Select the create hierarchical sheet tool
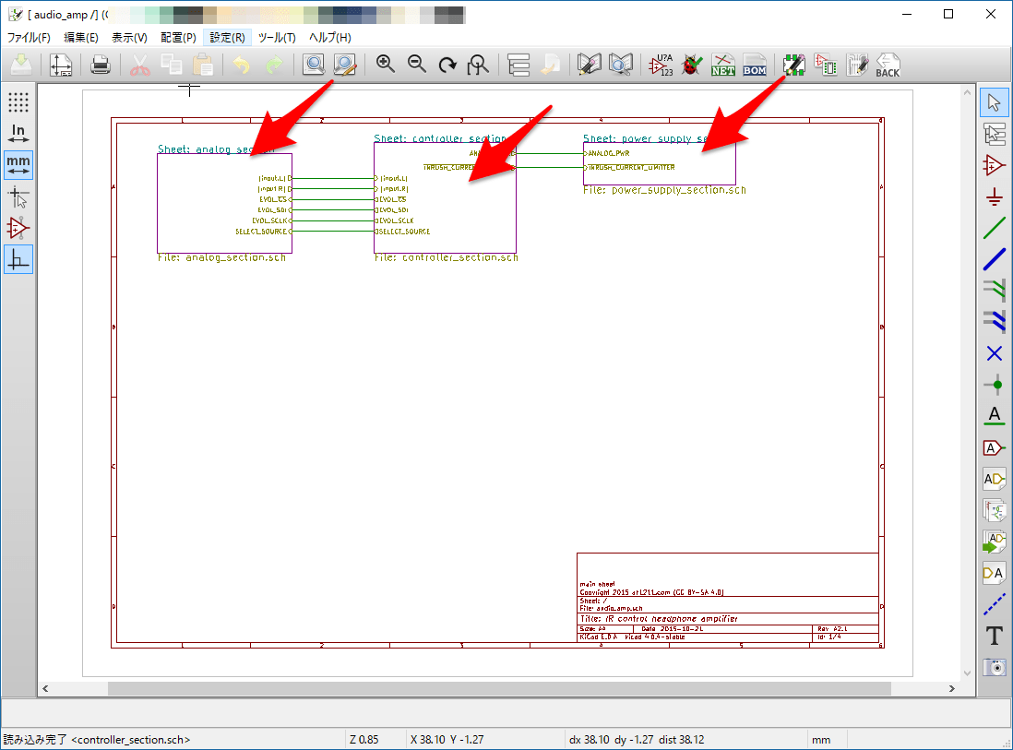Image resolution: width=1013 pixels, height=750 pixels. point(995,510)
